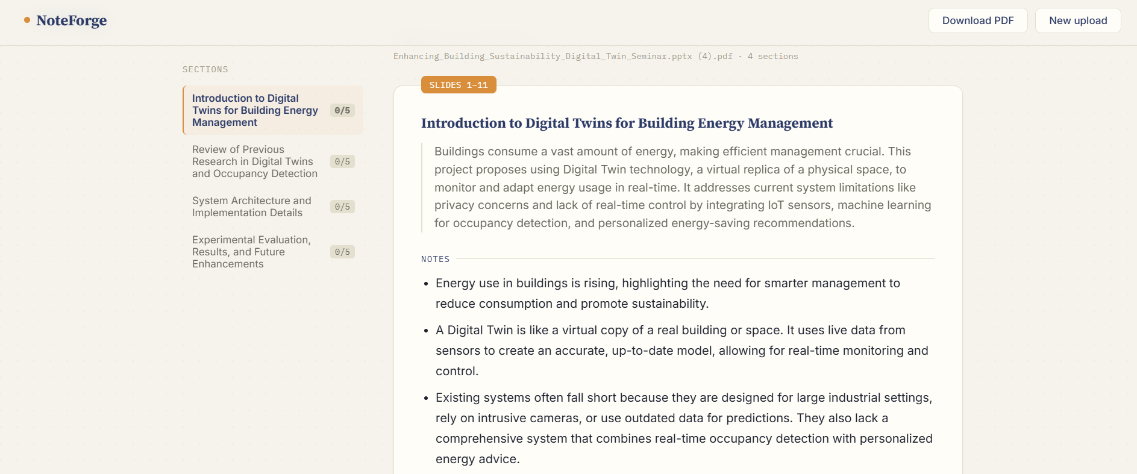The image size is (1137, 474).
Task: Open Experimental Evaluation, Results, and Future Enhancements
Action: tap(273, 252)
